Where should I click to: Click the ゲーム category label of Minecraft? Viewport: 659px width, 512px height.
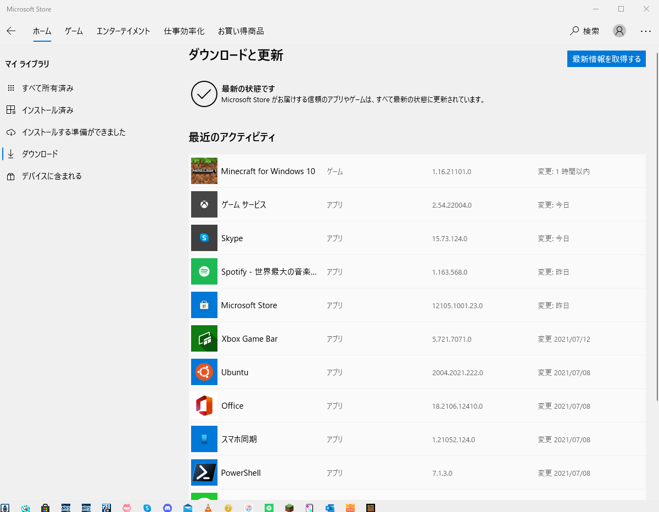click(x=334, y=172)
